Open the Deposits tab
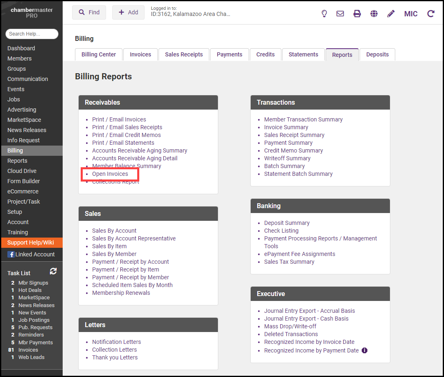Screen dimensions: 444x377 coord(377,54)
